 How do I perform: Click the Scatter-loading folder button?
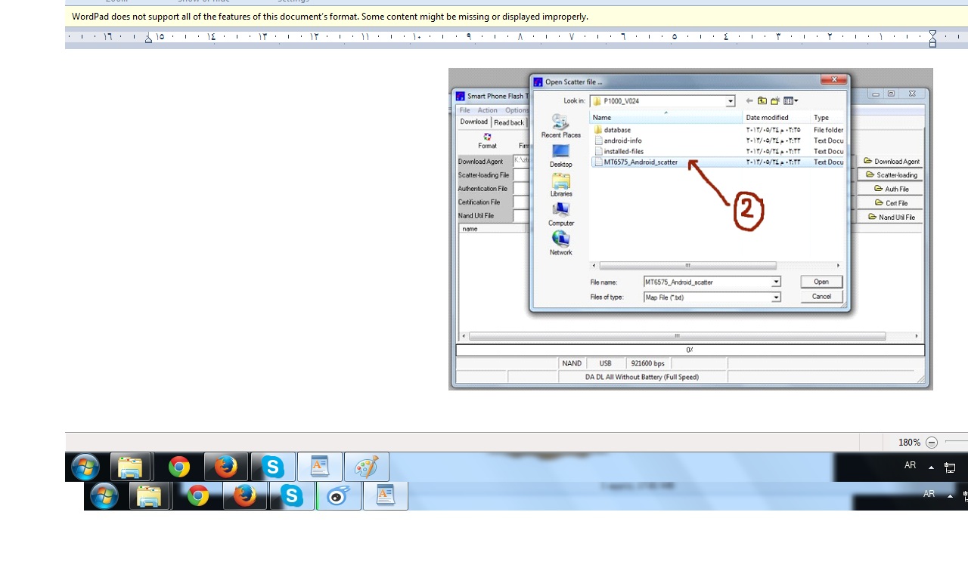(892, 175)
